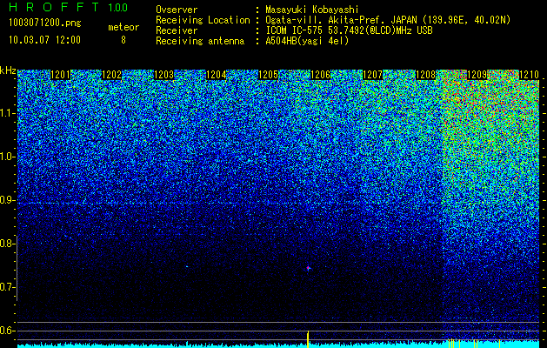
Task: Click the filename 1003071200.png
Action: (45, 23)
